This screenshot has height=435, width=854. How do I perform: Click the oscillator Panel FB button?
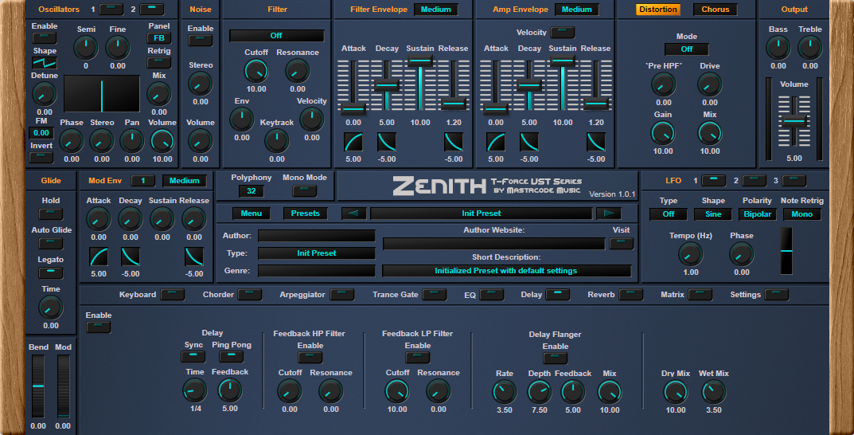pos(159,37)
